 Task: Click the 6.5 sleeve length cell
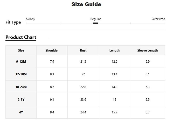(147, 100)
